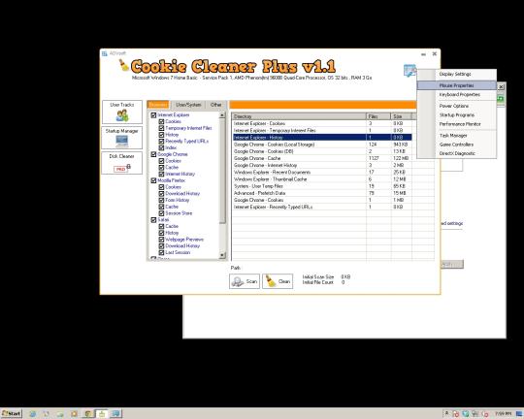
Task: Choose Display Settings from the menu
Action: point(456,74)
